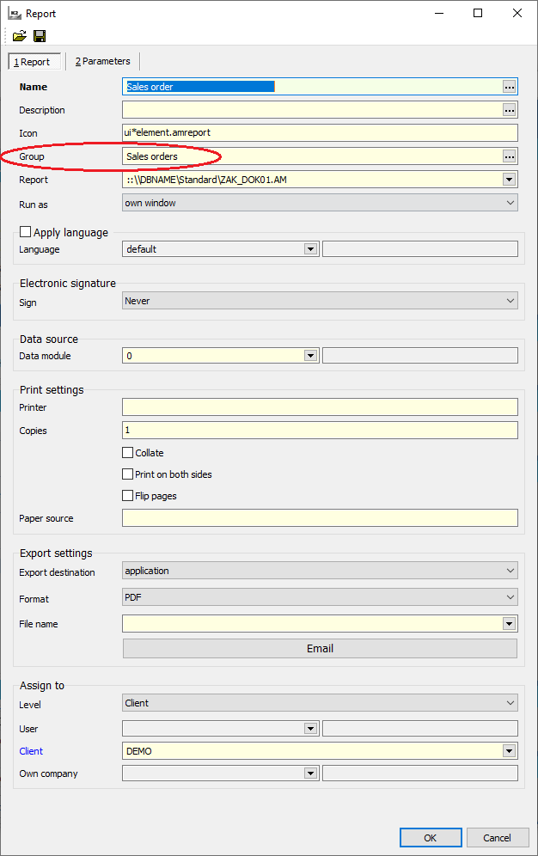Open Export destination dropdown
Viewport: 538px width, 856px height.
click(510, 571)
